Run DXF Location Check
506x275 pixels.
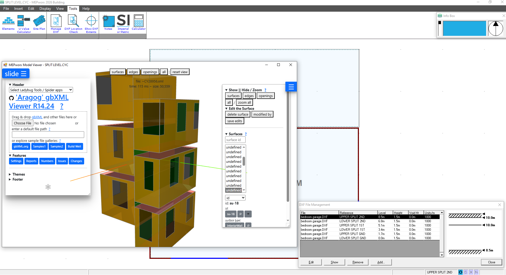pyautogui.click(x=73, y=24)
